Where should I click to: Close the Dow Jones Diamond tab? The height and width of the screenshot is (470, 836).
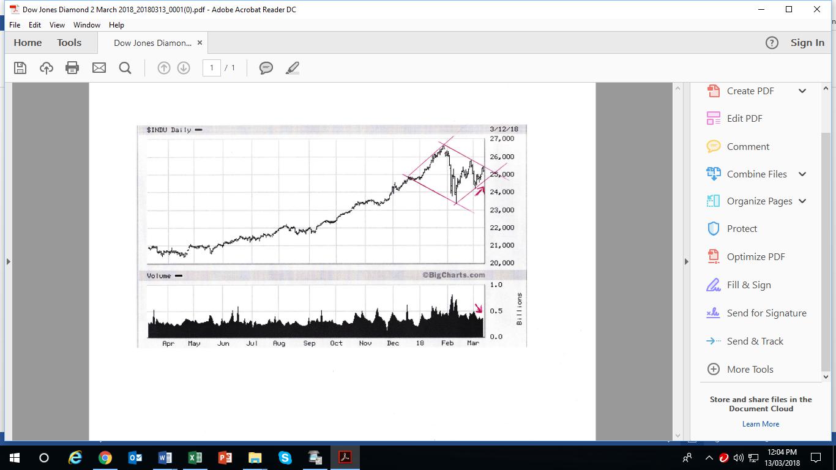point(200,43)
